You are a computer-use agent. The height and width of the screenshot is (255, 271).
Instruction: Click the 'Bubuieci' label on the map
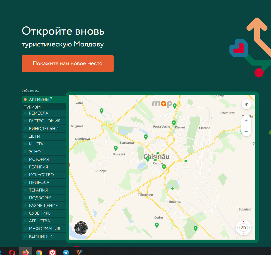244,209
